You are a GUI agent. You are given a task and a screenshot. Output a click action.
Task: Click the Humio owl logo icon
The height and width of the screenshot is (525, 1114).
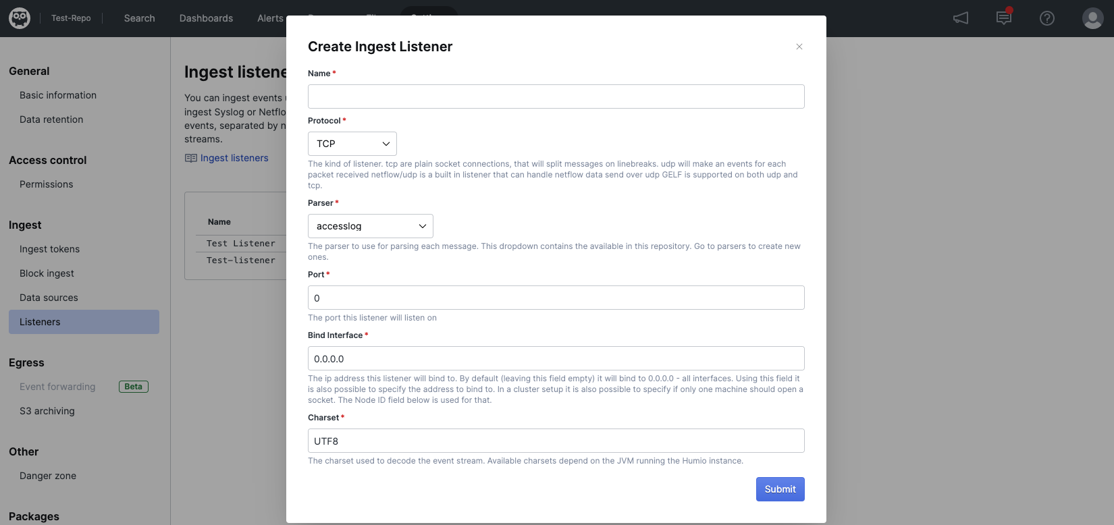(20, 18)
